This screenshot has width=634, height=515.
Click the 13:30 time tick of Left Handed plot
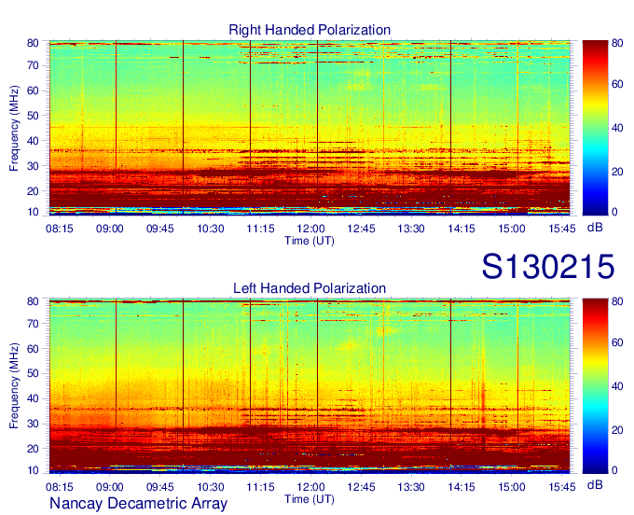point(411,487)
